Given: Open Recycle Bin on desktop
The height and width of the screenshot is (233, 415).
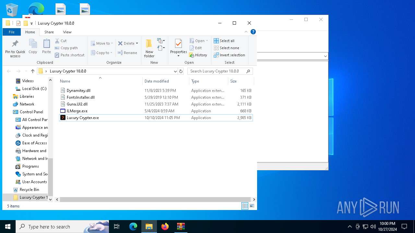Looking at the screenshot, I should (12, 10).
